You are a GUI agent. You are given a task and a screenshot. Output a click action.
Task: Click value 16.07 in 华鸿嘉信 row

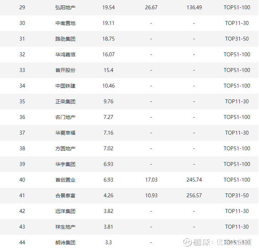pos(108,54)
